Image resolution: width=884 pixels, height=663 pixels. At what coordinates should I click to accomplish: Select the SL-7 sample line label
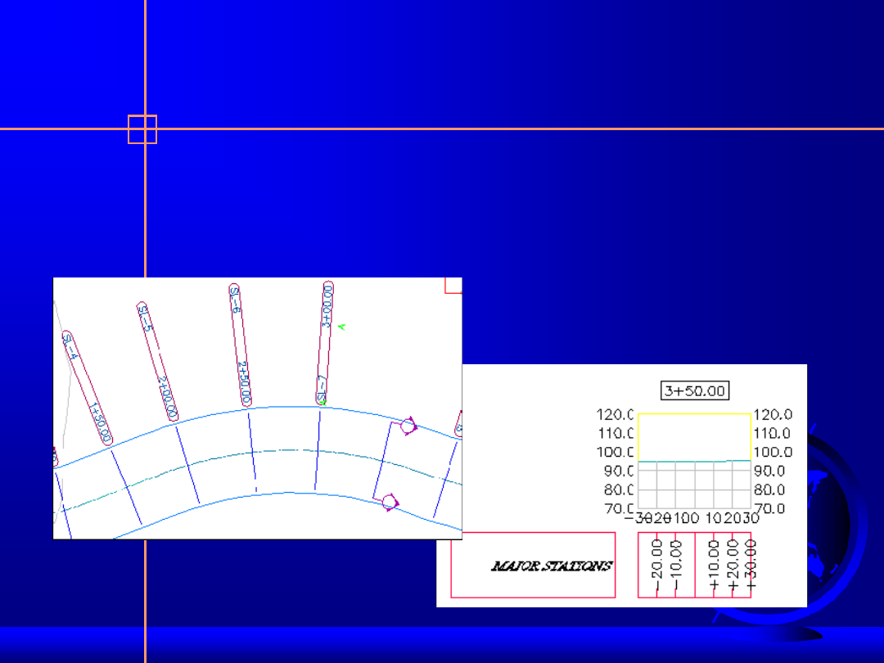[x=322, y=388]
